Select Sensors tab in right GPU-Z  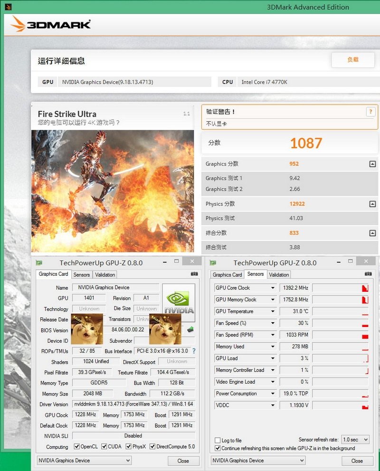click(256, 274)
